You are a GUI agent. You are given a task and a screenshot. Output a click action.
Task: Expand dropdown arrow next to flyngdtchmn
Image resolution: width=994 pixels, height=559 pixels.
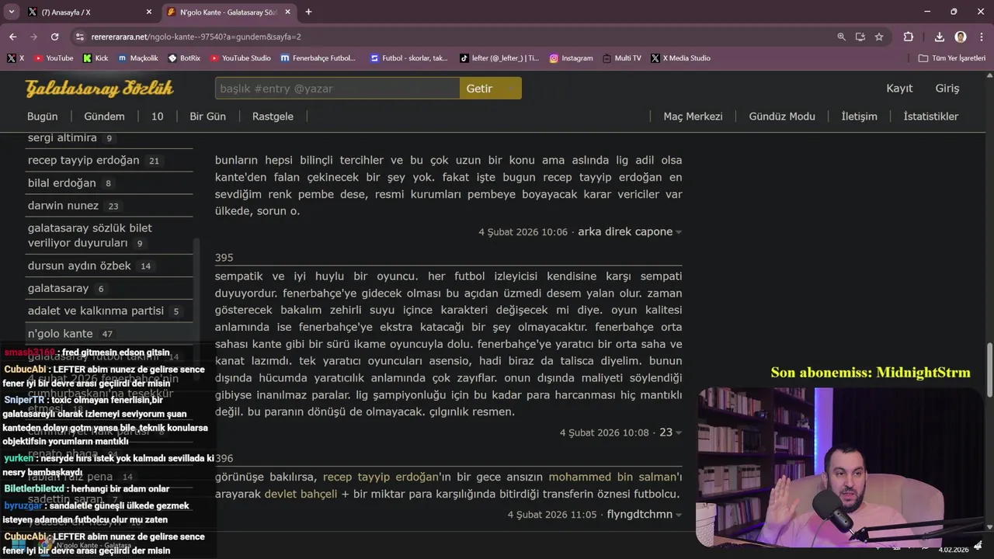pyautogui.click(x=679, y=515)
